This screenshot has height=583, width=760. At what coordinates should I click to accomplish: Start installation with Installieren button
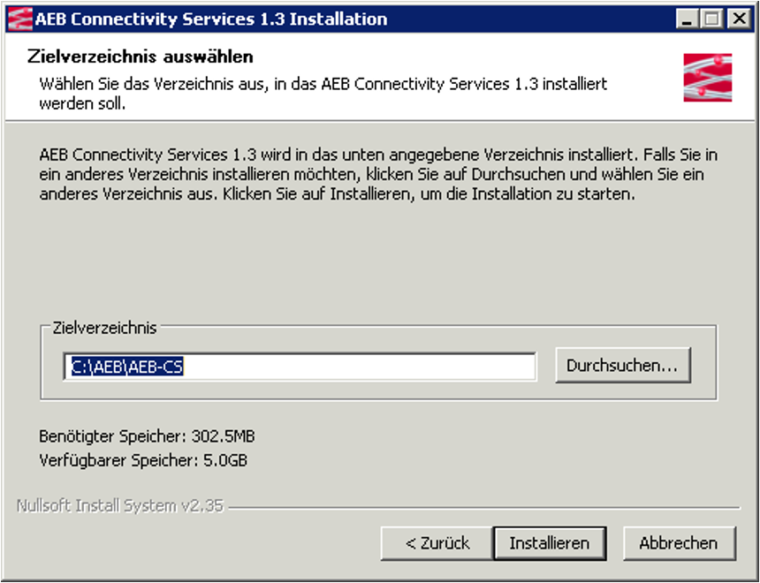point(549,542)
